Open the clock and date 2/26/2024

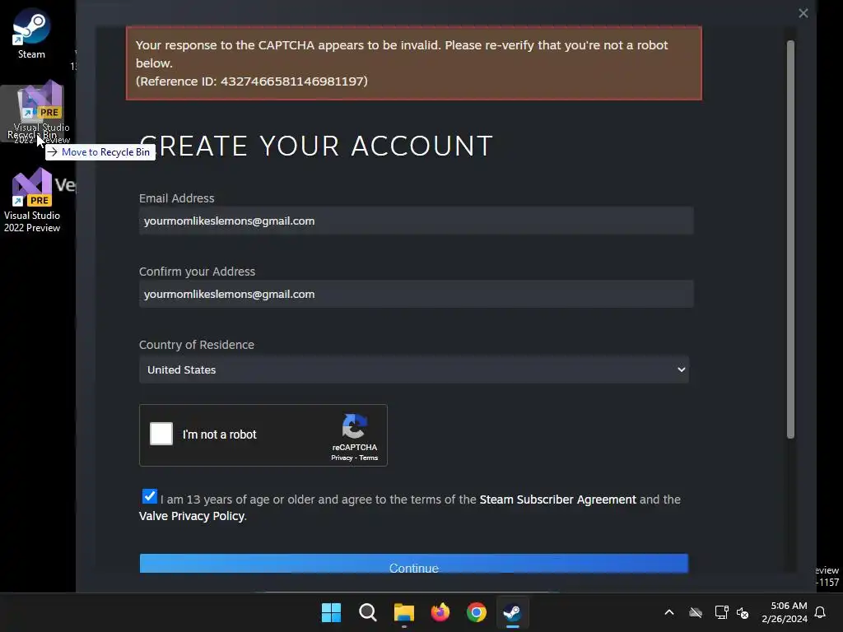click(x=785, y=612)
